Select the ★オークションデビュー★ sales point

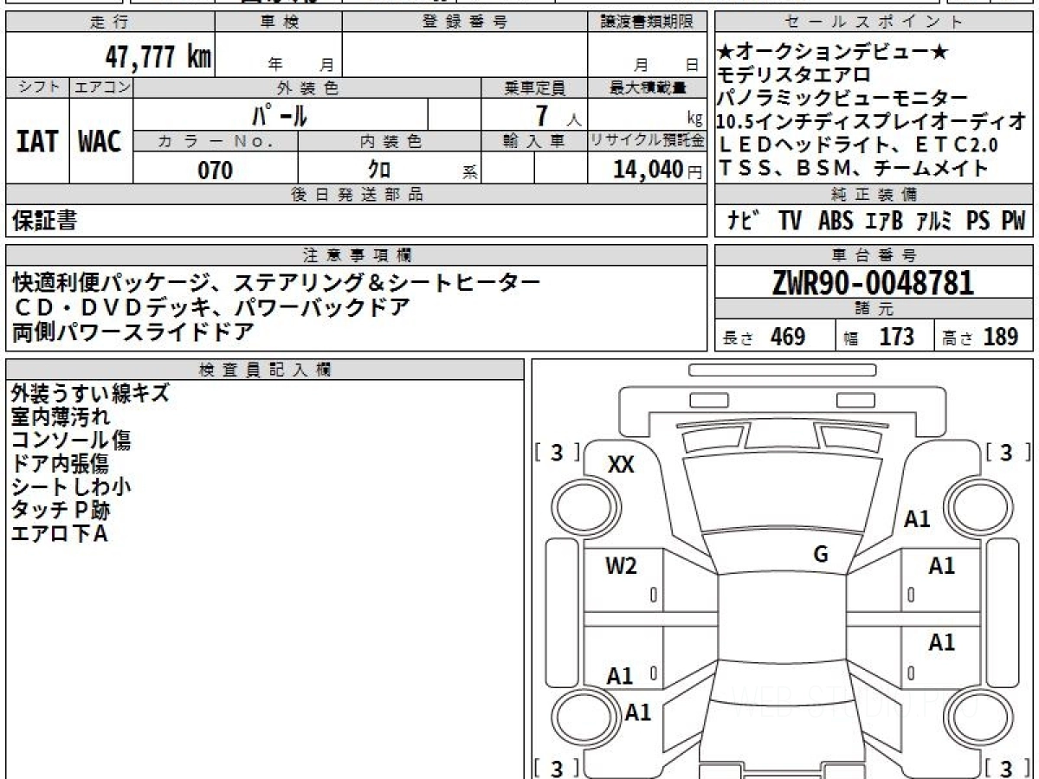tap(834, 54)
